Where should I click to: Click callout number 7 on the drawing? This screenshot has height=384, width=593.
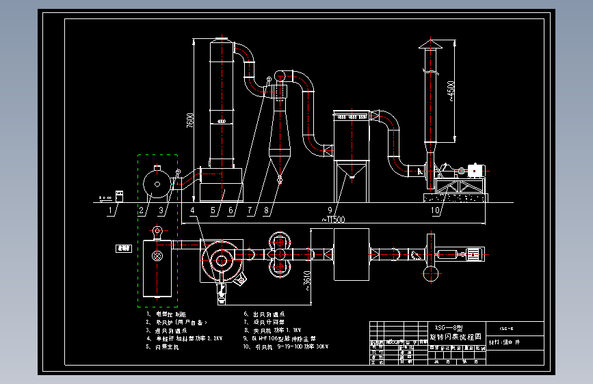click(x=250, y=210)
